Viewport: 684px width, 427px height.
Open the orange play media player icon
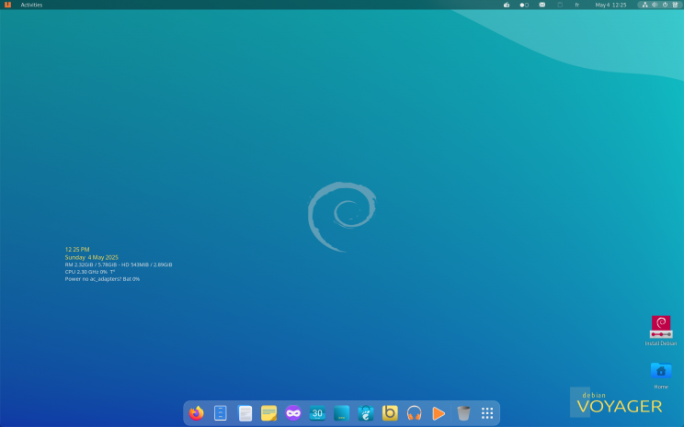click(439, 413)
